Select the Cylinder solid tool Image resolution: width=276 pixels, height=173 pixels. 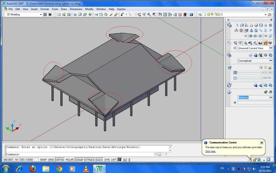(261, 25)
